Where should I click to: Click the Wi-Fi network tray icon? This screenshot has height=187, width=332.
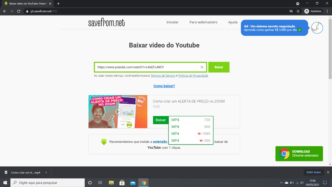pos(297,183)
